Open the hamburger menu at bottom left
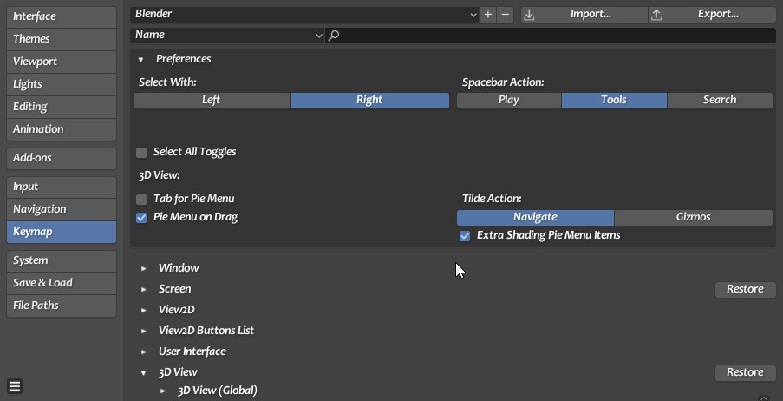The width and height of the screenshot is (783, 401). pyautogui.click(x=15, y=386)
